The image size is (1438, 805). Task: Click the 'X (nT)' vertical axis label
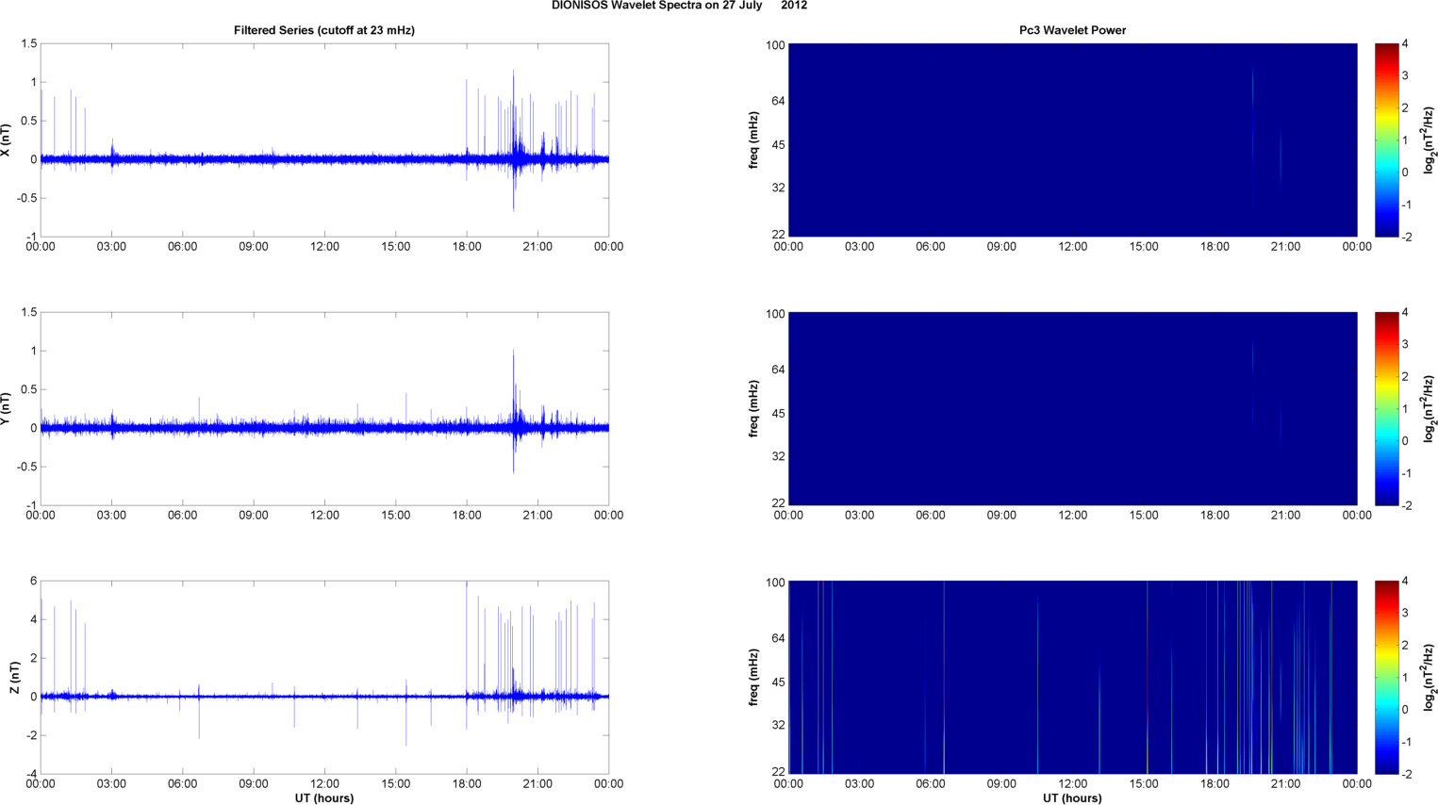[x=6, y=140]
